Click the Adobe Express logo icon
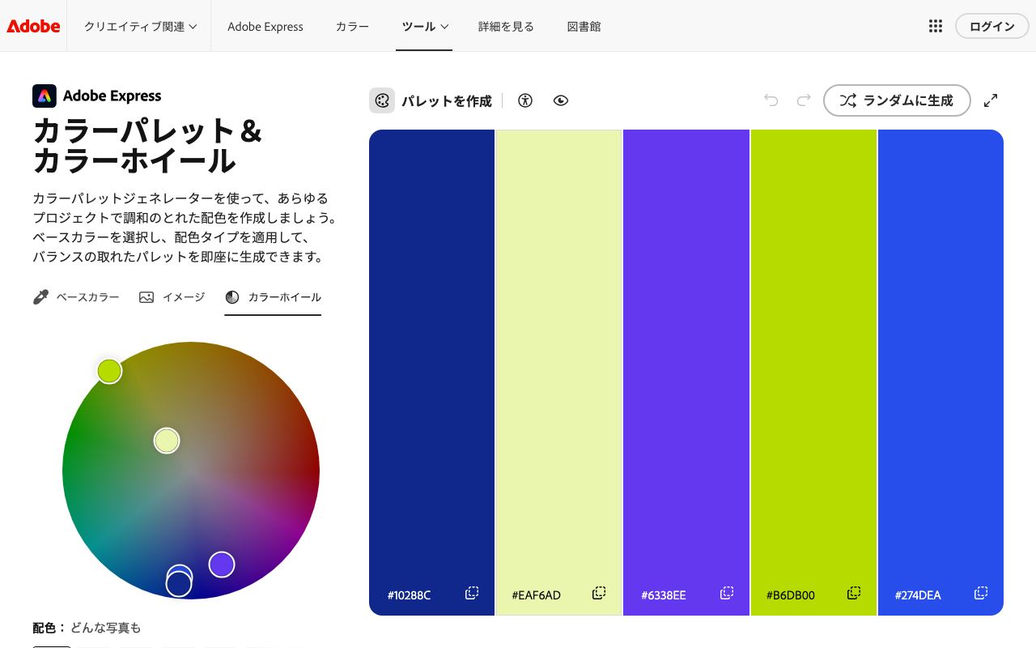1036x648 pixels. click(45, 96)
